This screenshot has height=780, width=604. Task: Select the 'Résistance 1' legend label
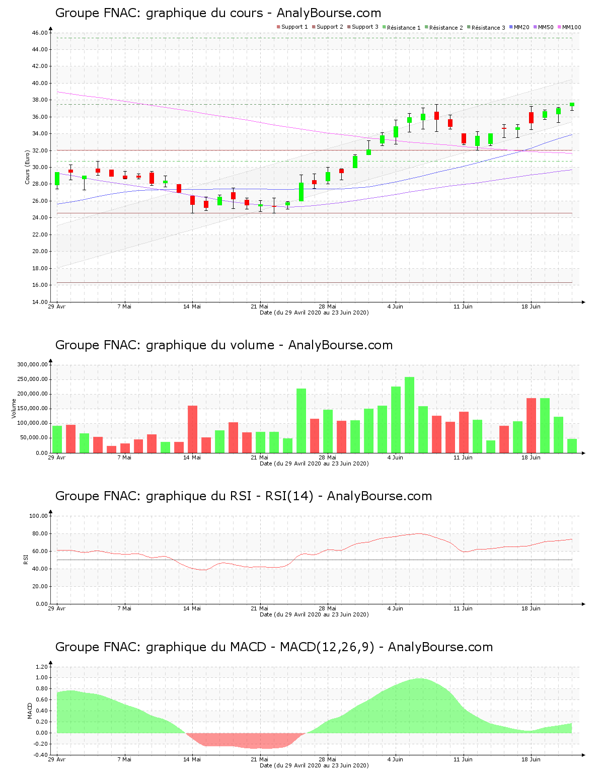tap(404, 27)
